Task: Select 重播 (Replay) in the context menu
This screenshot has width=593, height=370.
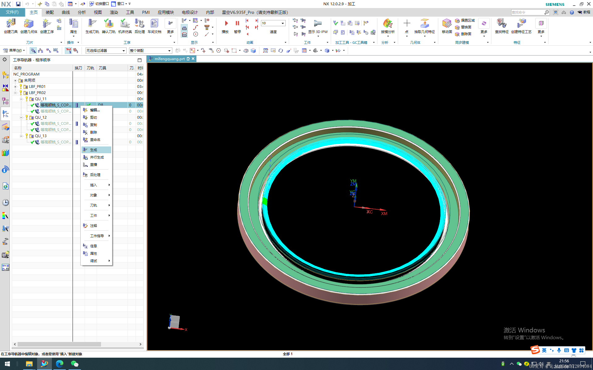Action: (x=96, y=165)
